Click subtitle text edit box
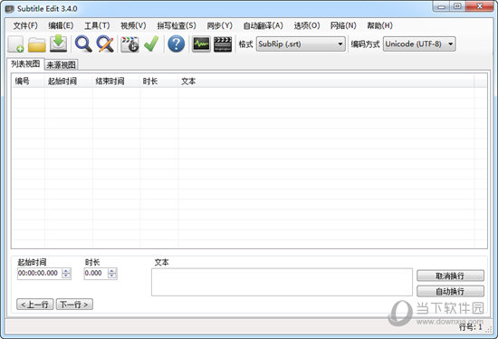Viewport: 498px width, 339px height. click(282, 282)
